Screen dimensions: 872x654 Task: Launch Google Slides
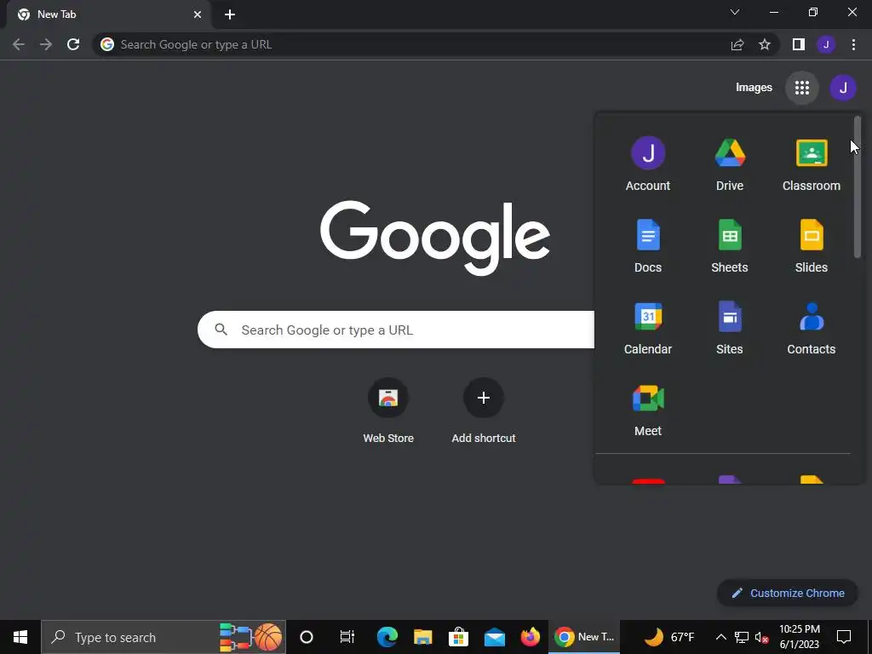coord(812,246)
